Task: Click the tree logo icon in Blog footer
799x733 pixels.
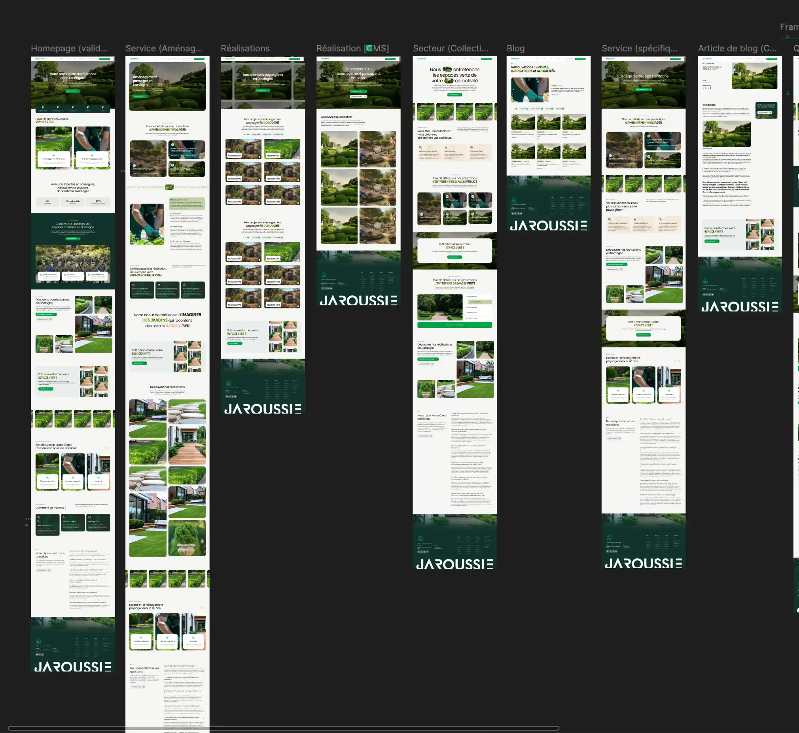Action: (514, 200)
